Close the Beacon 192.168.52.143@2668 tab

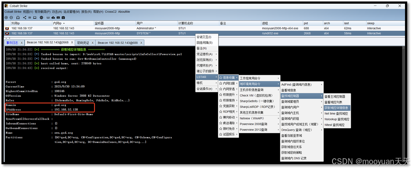pyautogui.click(x=72, y=43)
